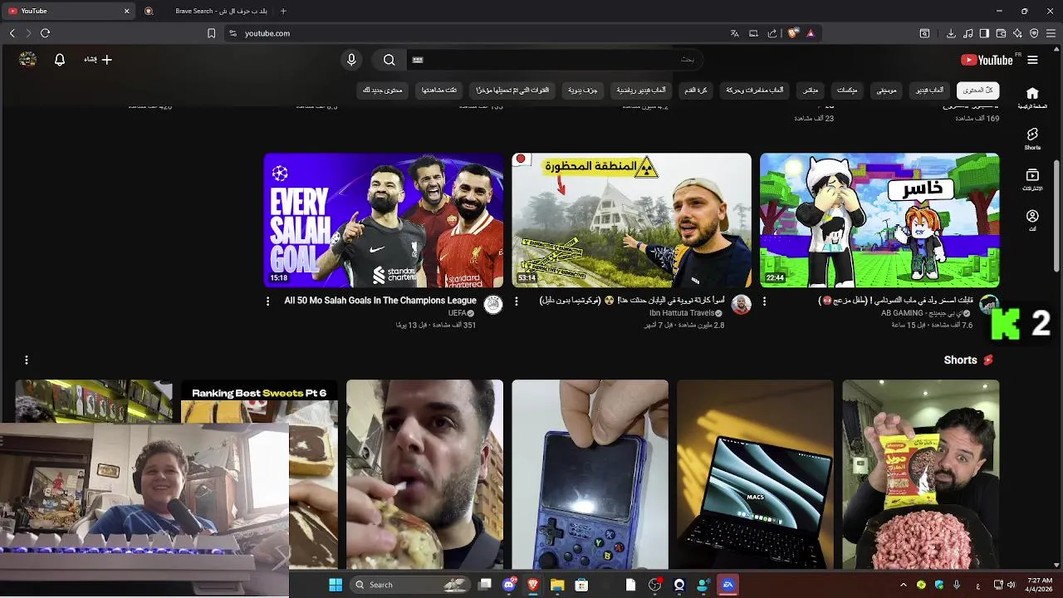Select the 'مباشر' filter chip

[x=811, y=90]
